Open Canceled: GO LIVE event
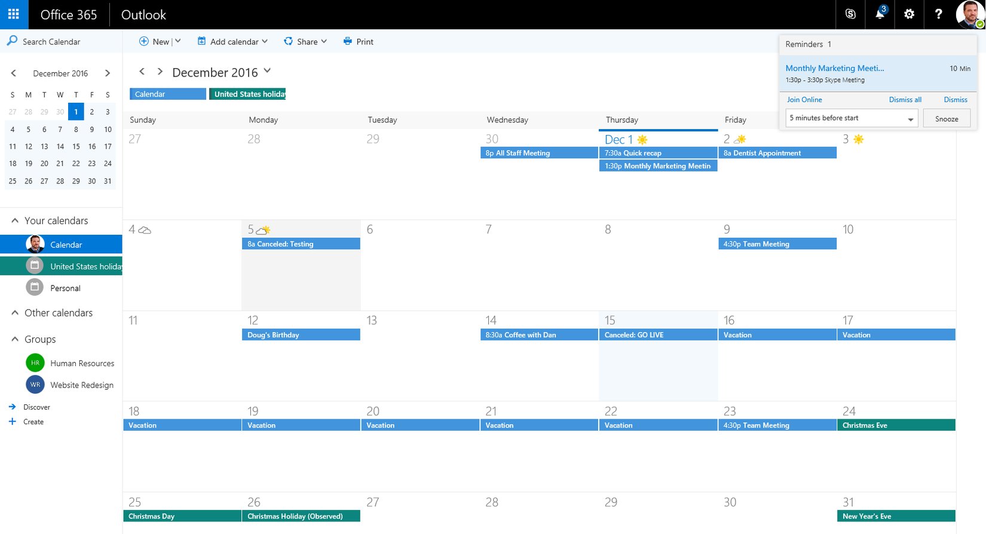986x534 pixels. tap(658, 334)
